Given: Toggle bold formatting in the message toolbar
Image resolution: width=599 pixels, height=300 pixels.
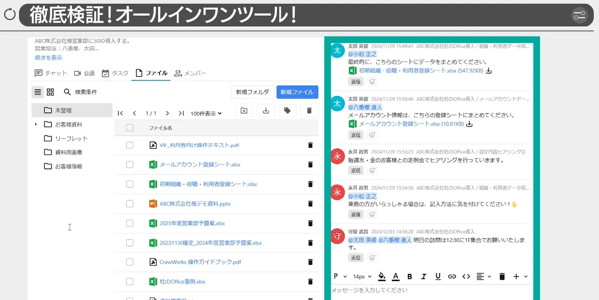Looking at the screenshot, I should (409, 276).
